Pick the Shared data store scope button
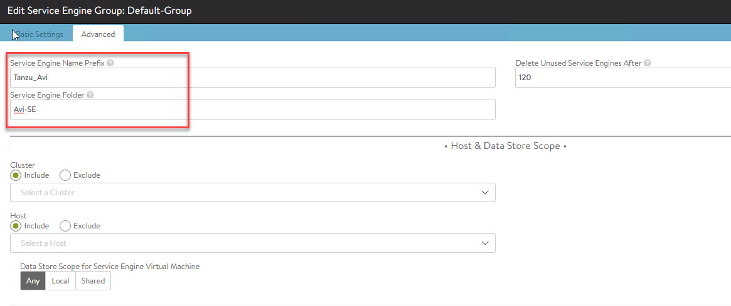Viewport: 731px width, 306px height. click(x=93, y=281)
